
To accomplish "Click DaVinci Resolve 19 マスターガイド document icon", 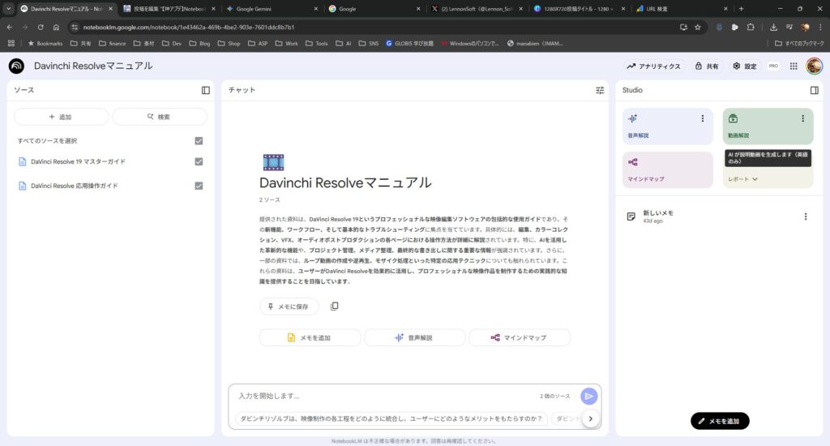I will (x=22, y=161).
